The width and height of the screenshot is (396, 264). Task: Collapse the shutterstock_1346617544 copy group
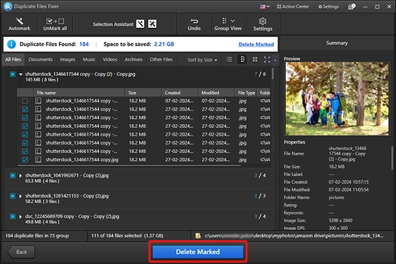[x=20, y=75]
